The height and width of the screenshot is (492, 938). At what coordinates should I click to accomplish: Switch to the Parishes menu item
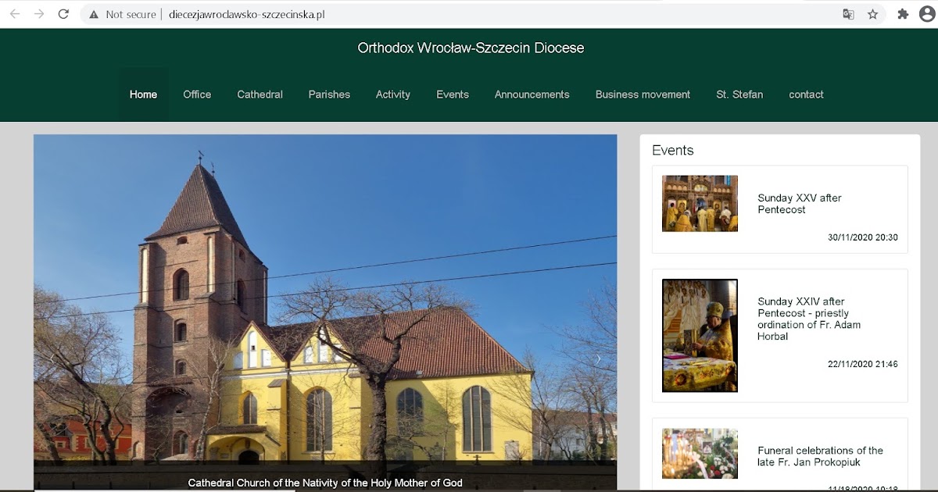pyautogui.click(x=329, y=94)
